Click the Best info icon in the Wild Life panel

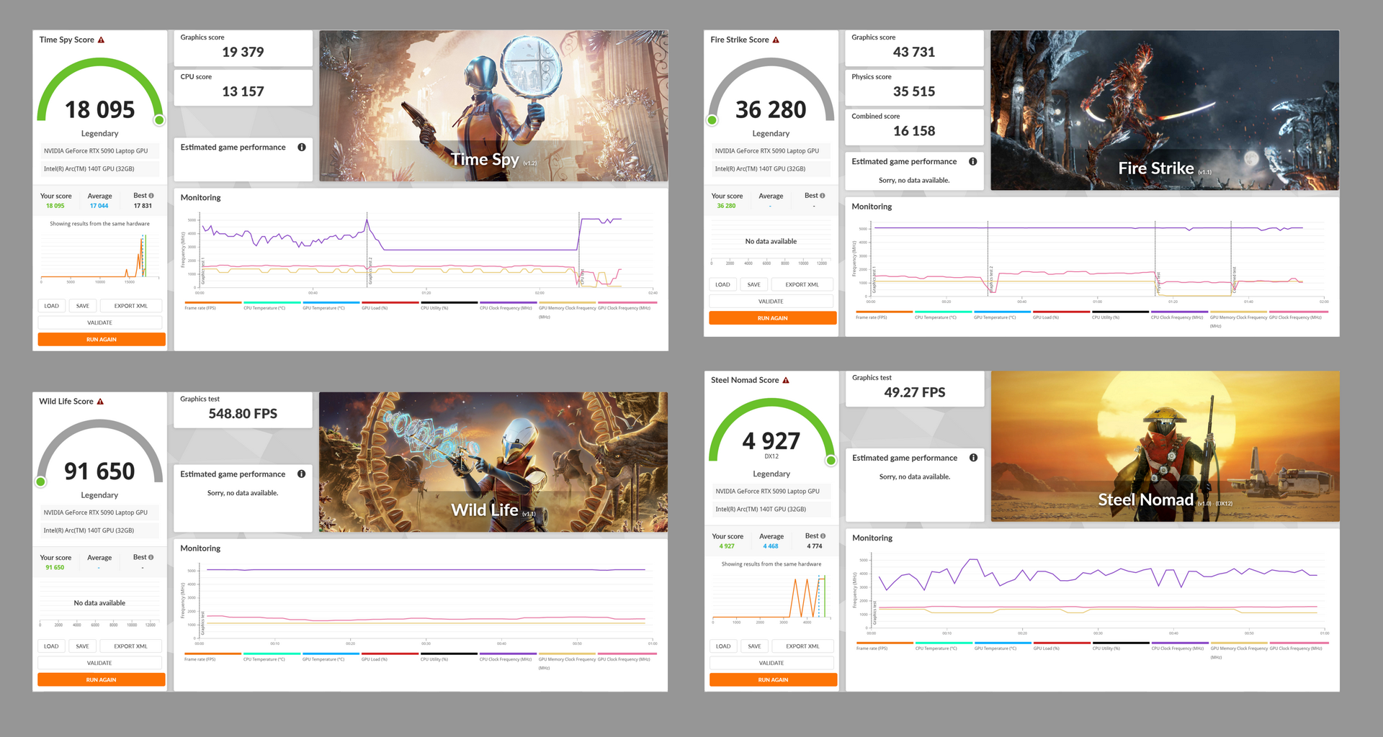pos(151,557)
